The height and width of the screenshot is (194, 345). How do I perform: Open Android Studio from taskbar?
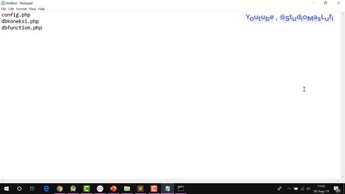point(73,189)
